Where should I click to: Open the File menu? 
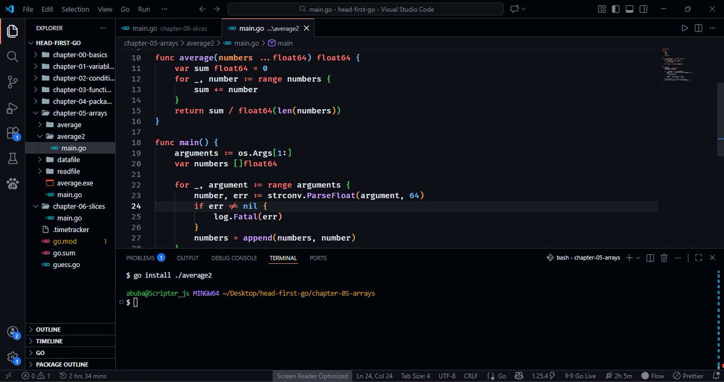(x=28, y=9)
